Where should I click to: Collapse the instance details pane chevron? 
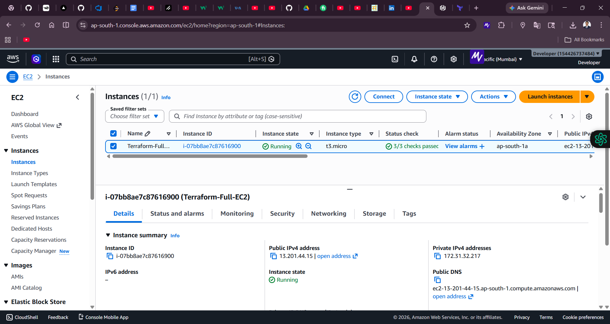tap(583, 197)
